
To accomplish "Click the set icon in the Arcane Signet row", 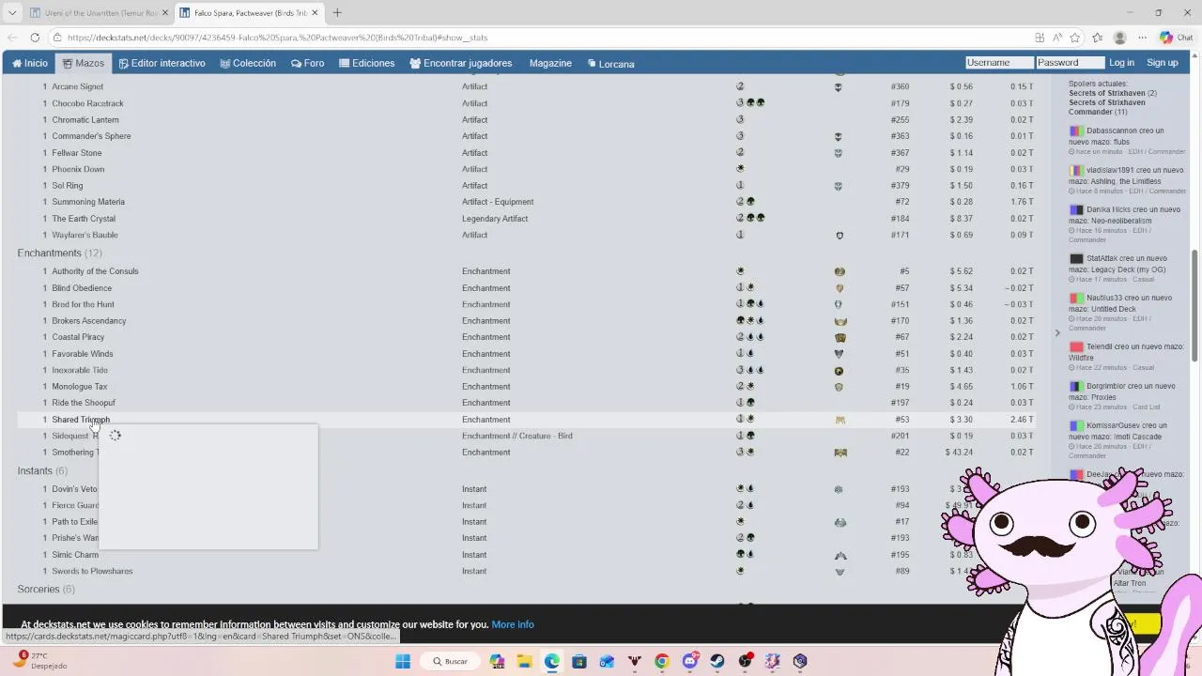I will (839, 86).
